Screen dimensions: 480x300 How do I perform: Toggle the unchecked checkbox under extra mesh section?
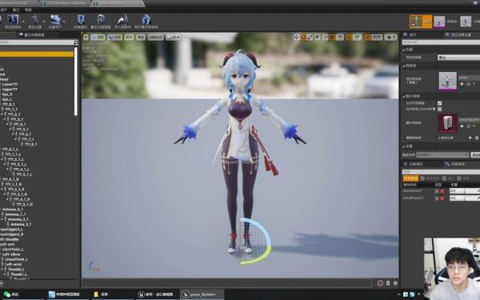439,109
